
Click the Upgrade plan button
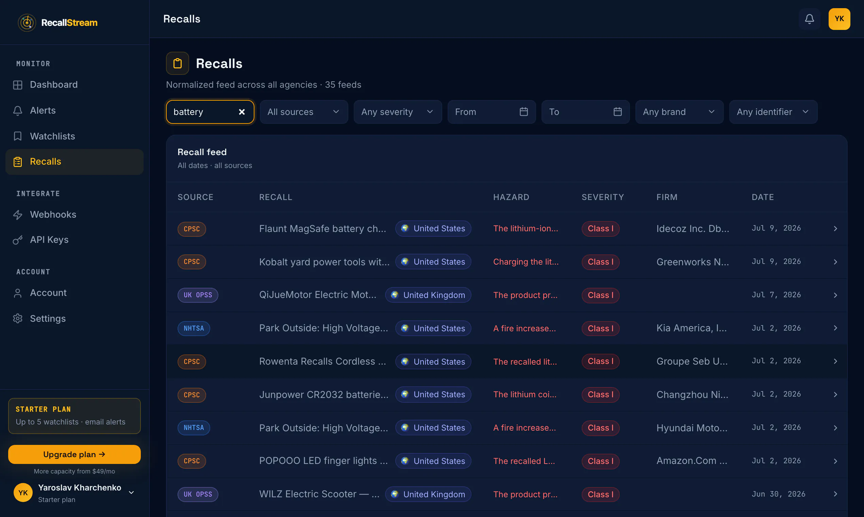[74, 454]
